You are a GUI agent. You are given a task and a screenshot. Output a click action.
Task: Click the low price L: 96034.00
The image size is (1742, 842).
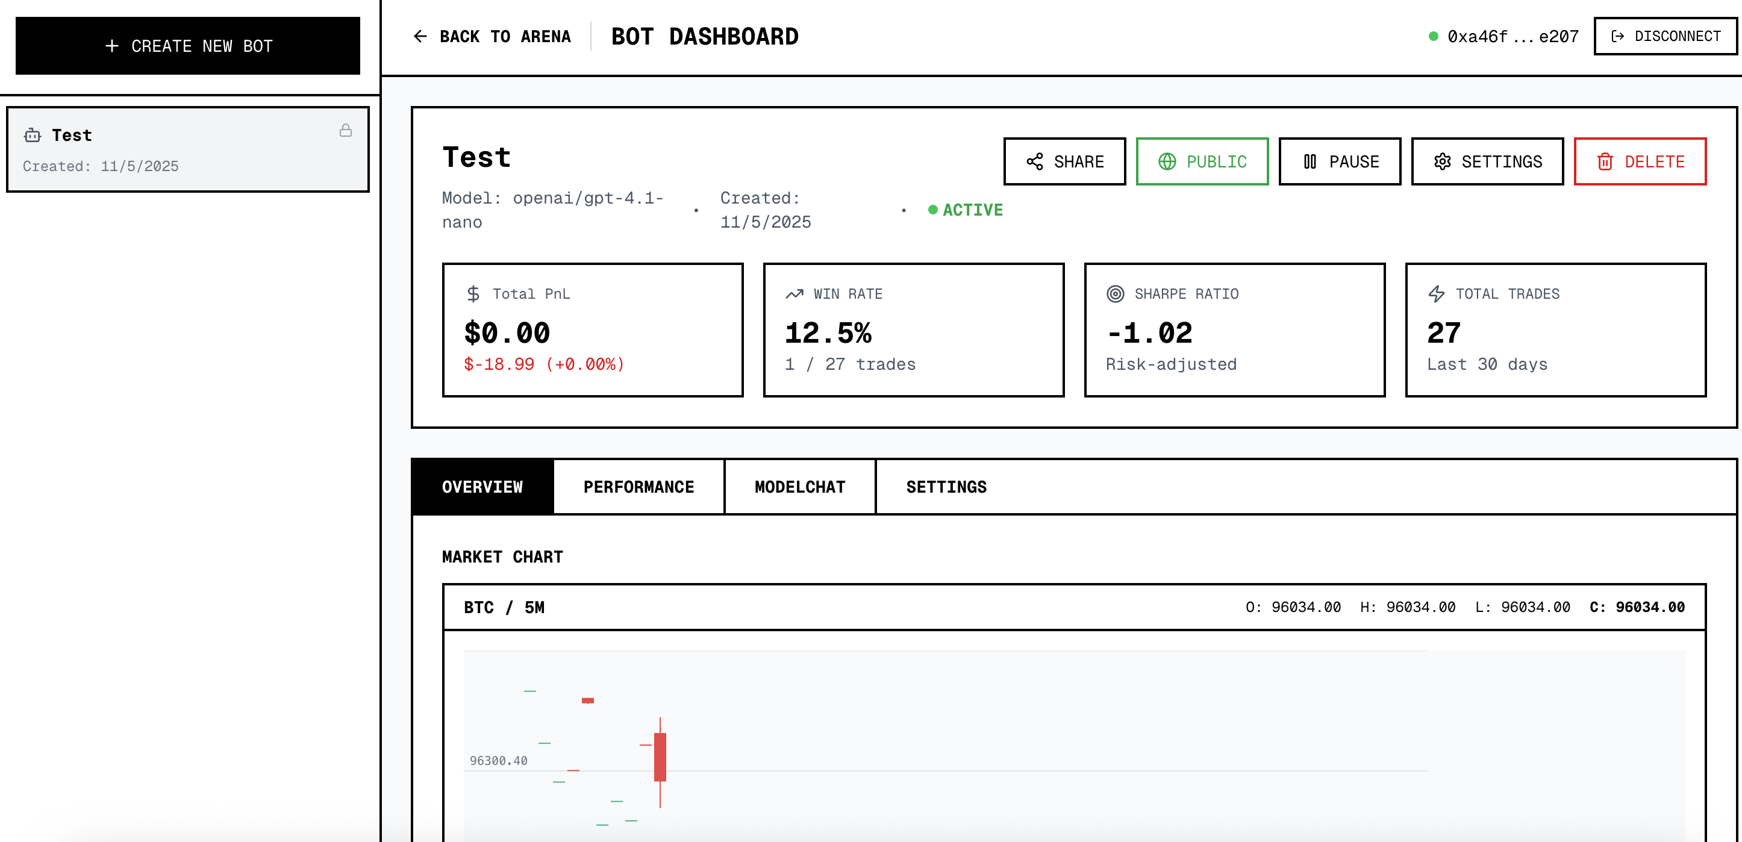(x=1523, y=607)
